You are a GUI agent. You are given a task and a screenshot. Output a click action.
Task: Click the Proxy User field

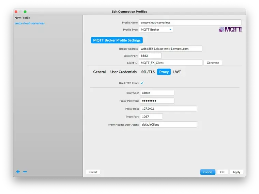pos(157,93)
